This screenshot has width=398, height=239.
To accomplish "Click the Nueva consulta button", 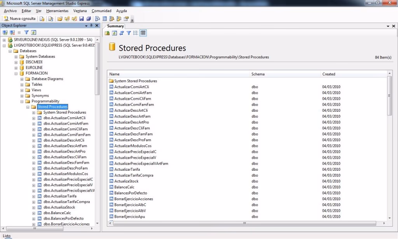I will coord(19,19).
